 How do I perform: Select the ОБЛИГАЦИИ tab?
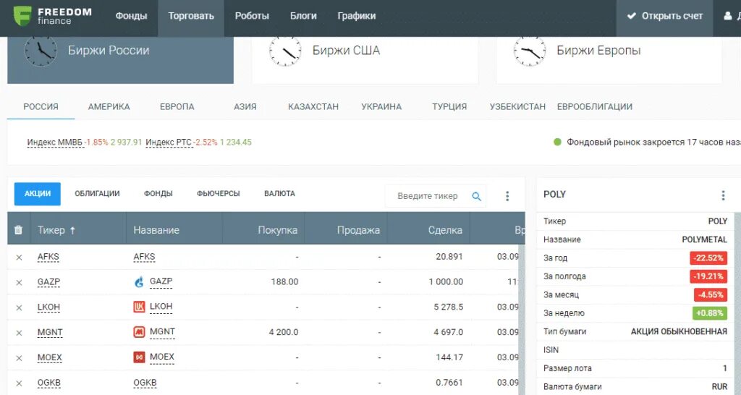pyautogui.click(x=98, y=194)
